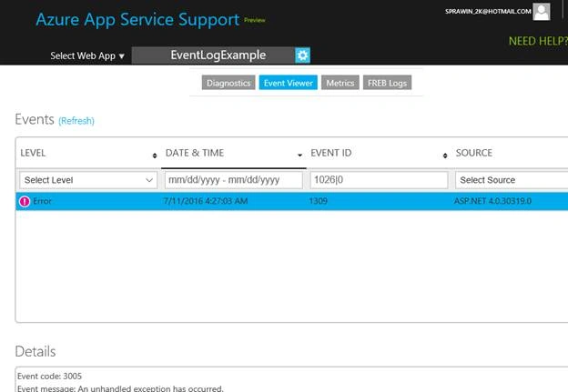The image size is (568, 392).
Task: Click the unhandled exception event message line
Action: [x=120, y=388]
